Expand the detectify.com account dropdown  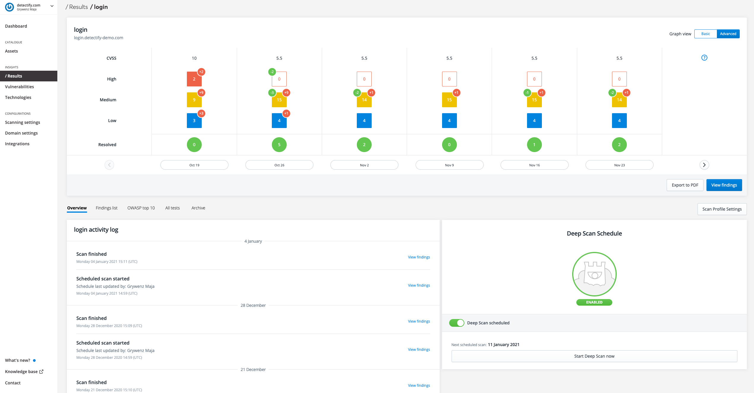click(x=52, y=6)
